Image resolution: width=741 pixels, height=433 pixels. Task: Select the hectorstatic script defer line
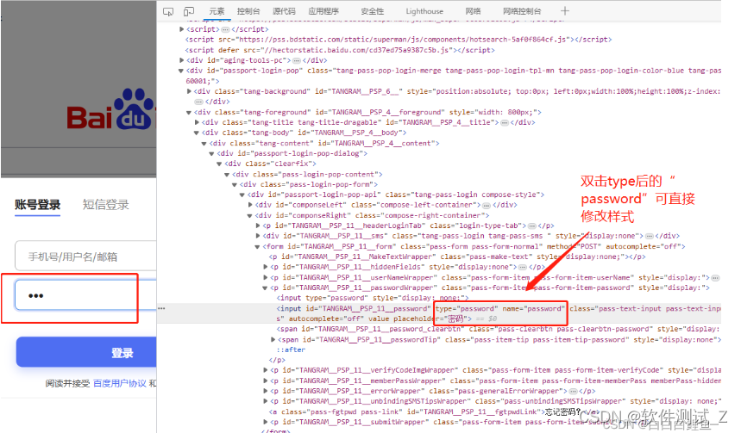tap(340, 50)
